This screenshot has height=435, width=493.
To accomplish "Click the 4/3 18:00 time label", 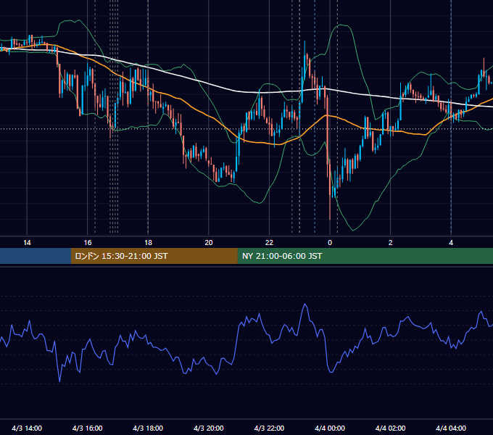I will (148, 428).
